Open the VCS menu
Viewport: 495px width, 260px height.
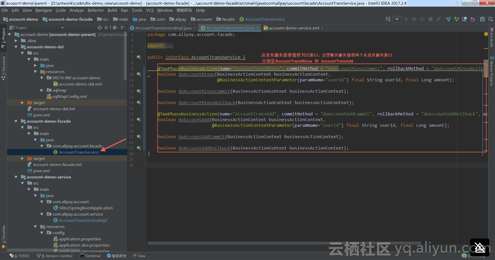pyautogui.click(x=150, y=10)
